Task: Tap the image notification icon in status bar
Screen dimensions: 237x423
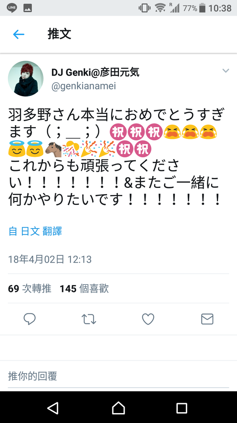Action: point(28,8)
